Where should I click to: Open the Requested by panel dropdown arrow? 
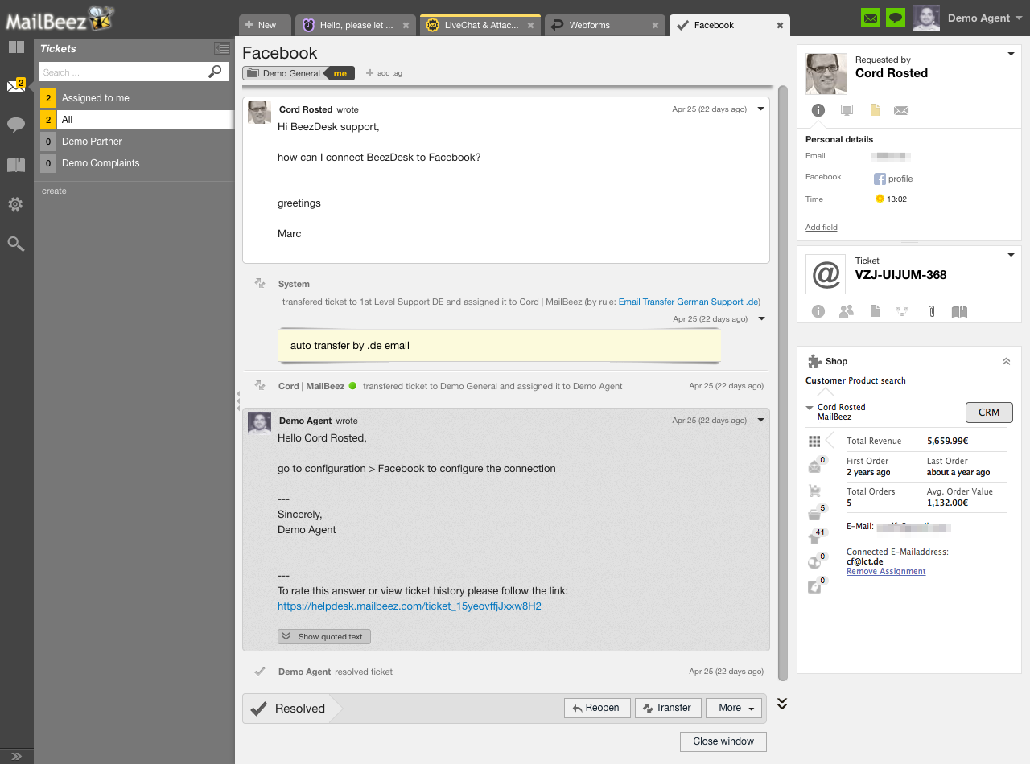coord(1011,55)
